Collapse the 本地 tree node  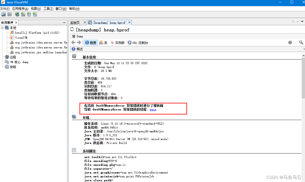tap(2, 28)
